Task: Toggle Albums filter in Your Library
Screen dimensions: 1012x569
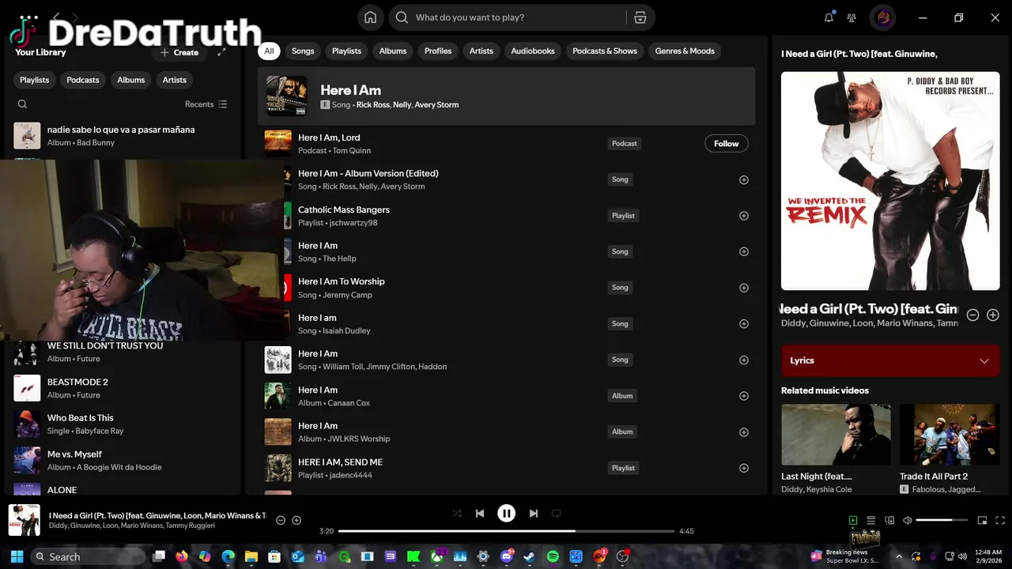Action: tap(131, 80)
